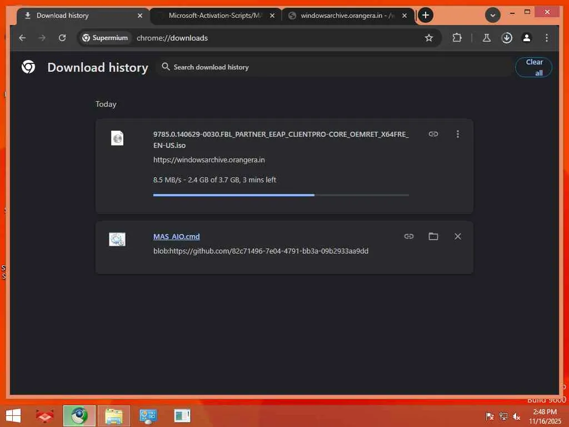Image resolution: width=569 pixels, height=427 pixels.
Task: Click the Supermium logo beside Download history
Action: [28, 67]
